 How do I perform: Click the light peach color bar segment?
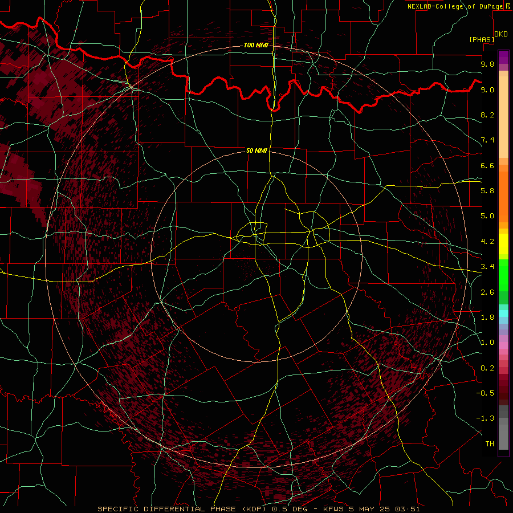tap(503, 117)
